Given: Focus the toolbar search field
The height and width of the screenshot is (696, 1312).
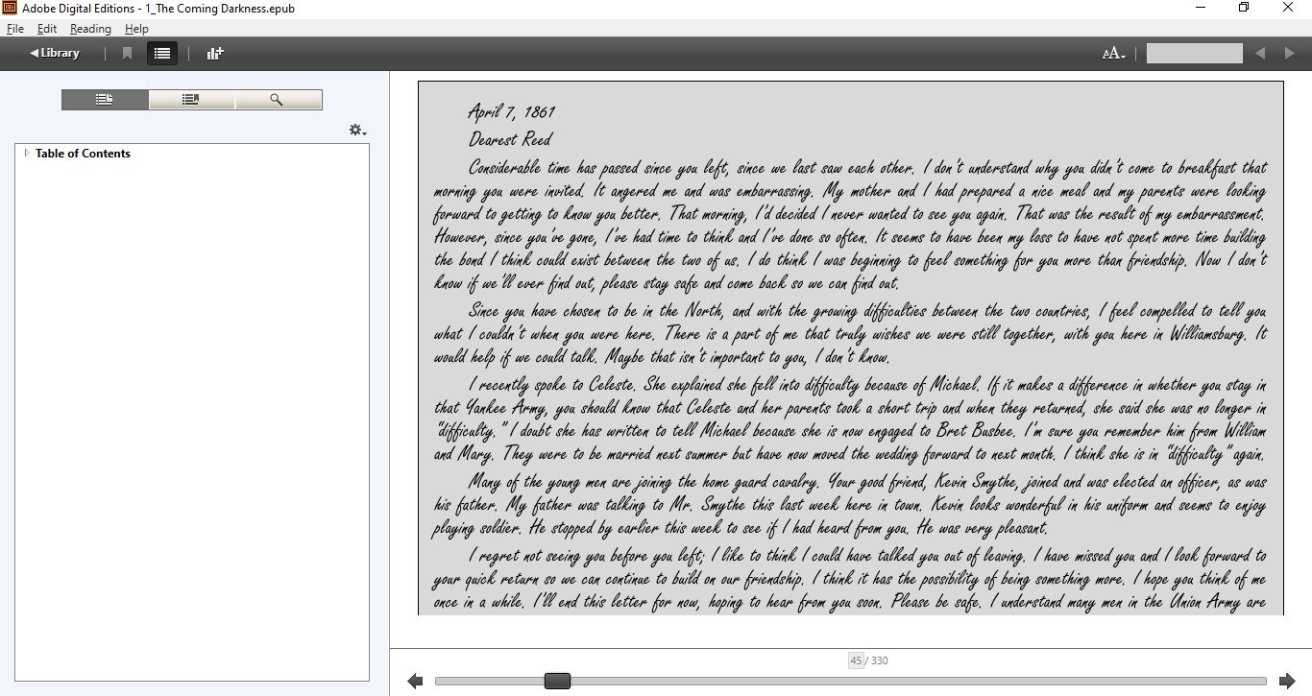Looking at the screenshot, I should click(x=1194, y=54).
